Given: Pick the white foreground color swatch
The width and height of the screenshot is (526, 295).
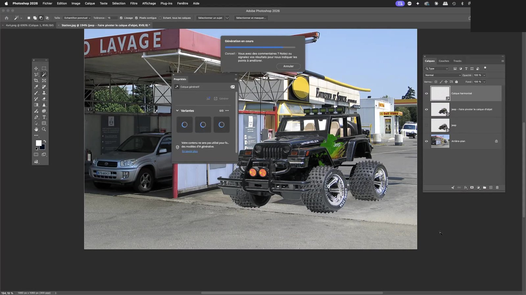Looking at the screenshot, I should [38, 143].
